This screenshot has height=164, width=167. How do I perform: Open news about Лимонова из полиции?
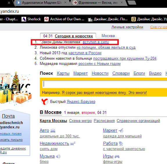106,48
